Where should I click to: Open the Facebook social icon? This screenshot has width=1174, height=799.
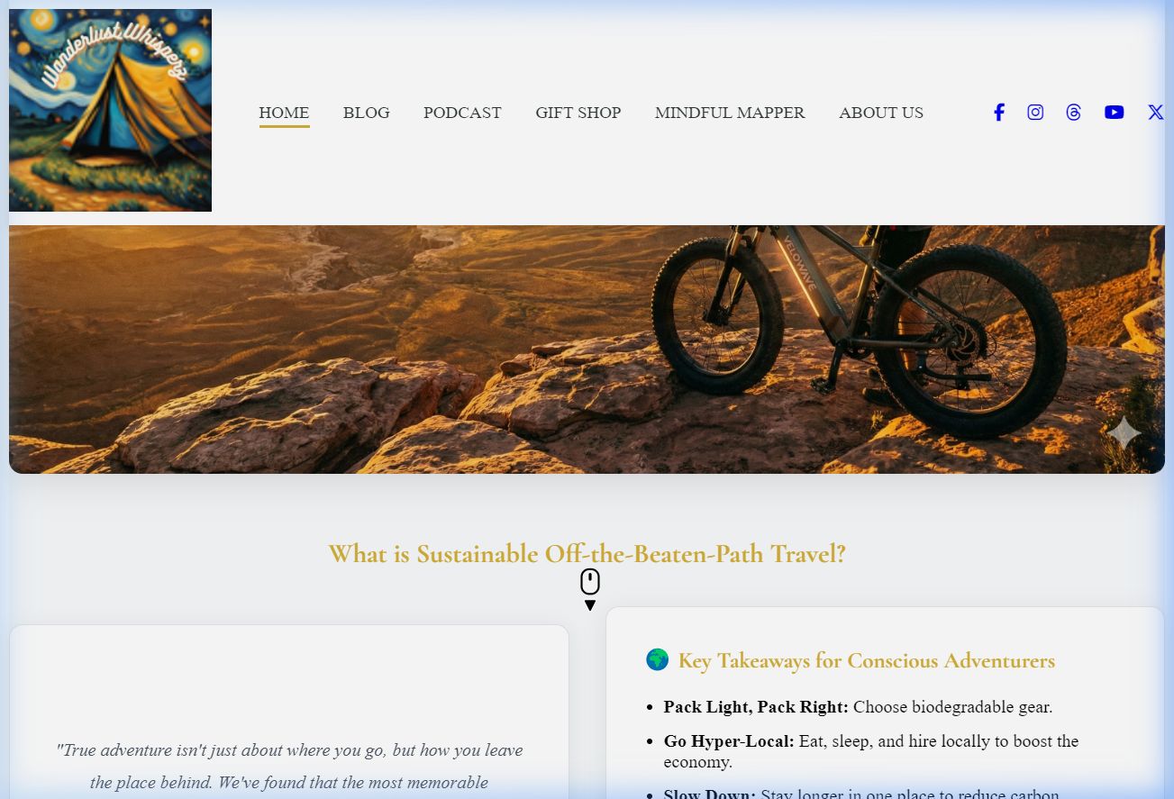tap(998, 113)
